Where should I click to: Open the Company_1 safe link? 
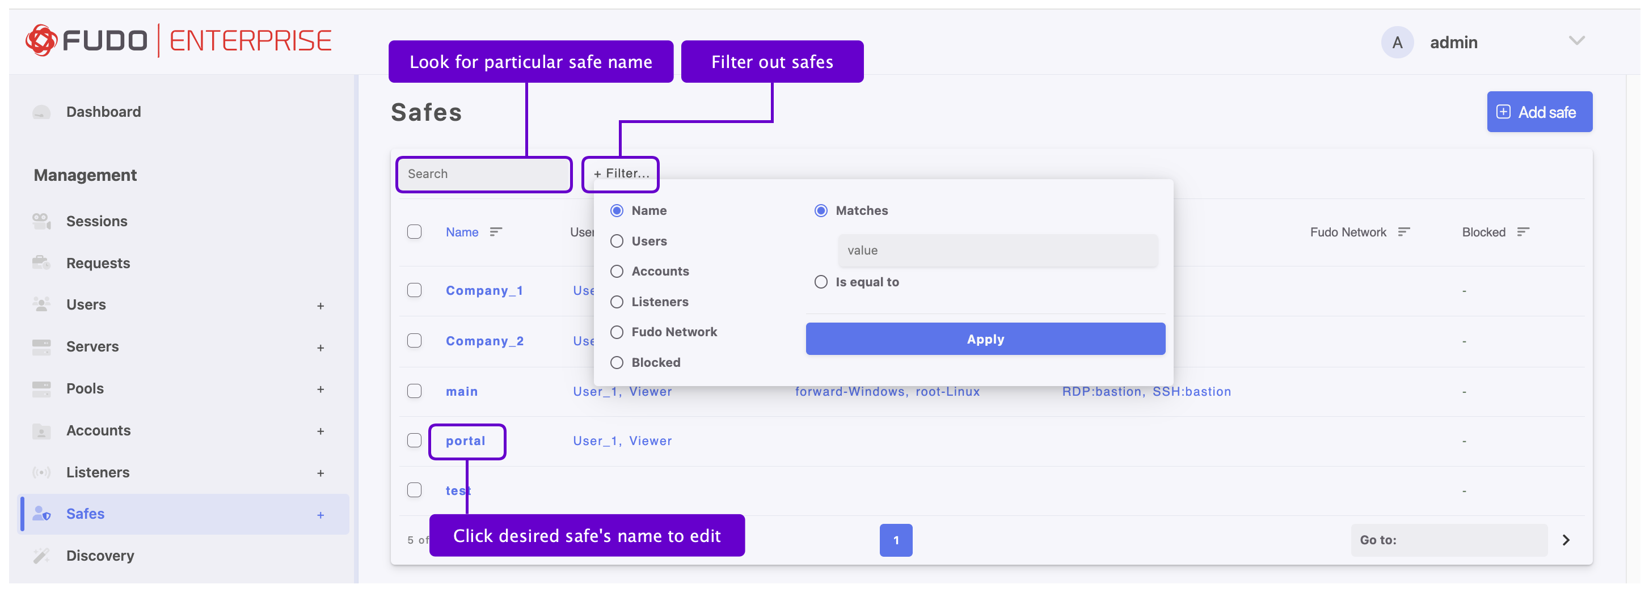pyautogui.click(x=484, y=290)
